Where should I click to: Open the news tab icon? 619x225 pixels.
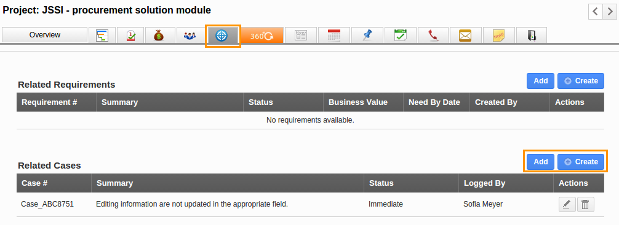point(301,35)
